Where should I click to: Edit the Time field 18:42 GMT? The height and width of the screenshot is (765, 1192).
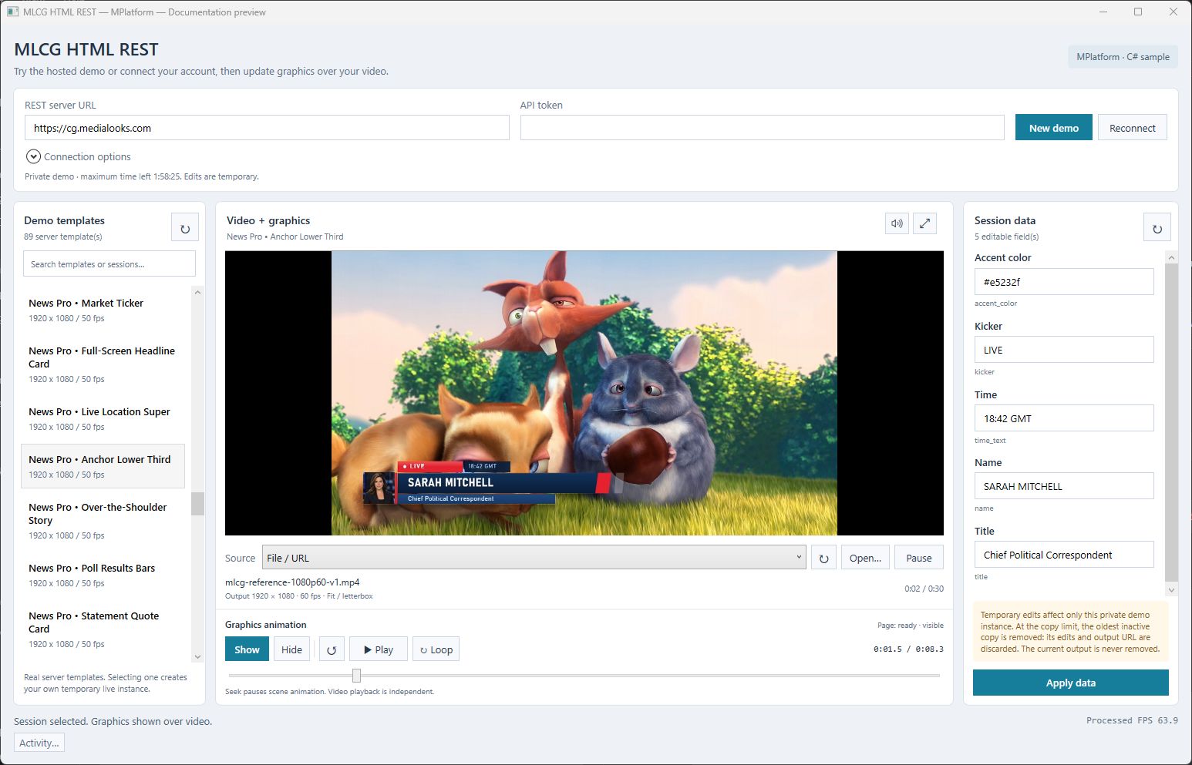pos(1064,418)
